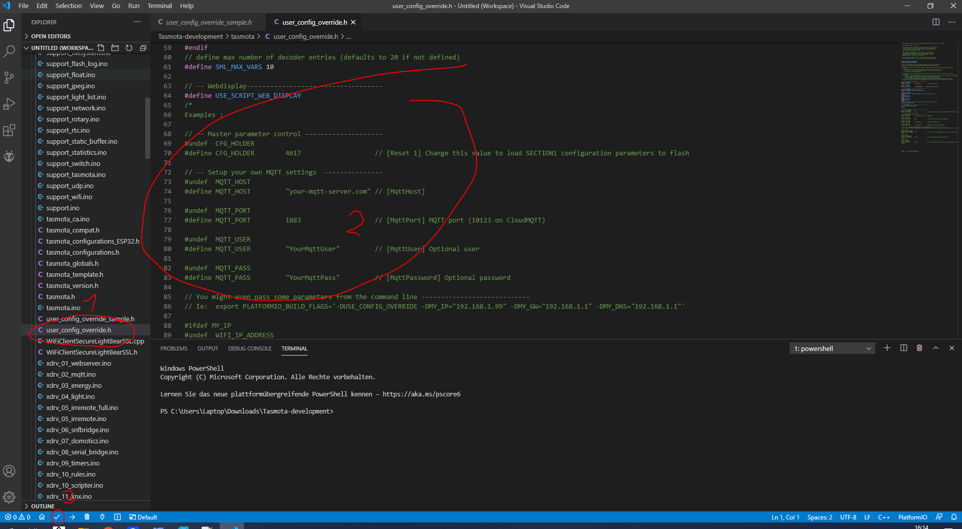Switch to the Debug Console tab
The image size is (962, 529).
click(250, 348)
